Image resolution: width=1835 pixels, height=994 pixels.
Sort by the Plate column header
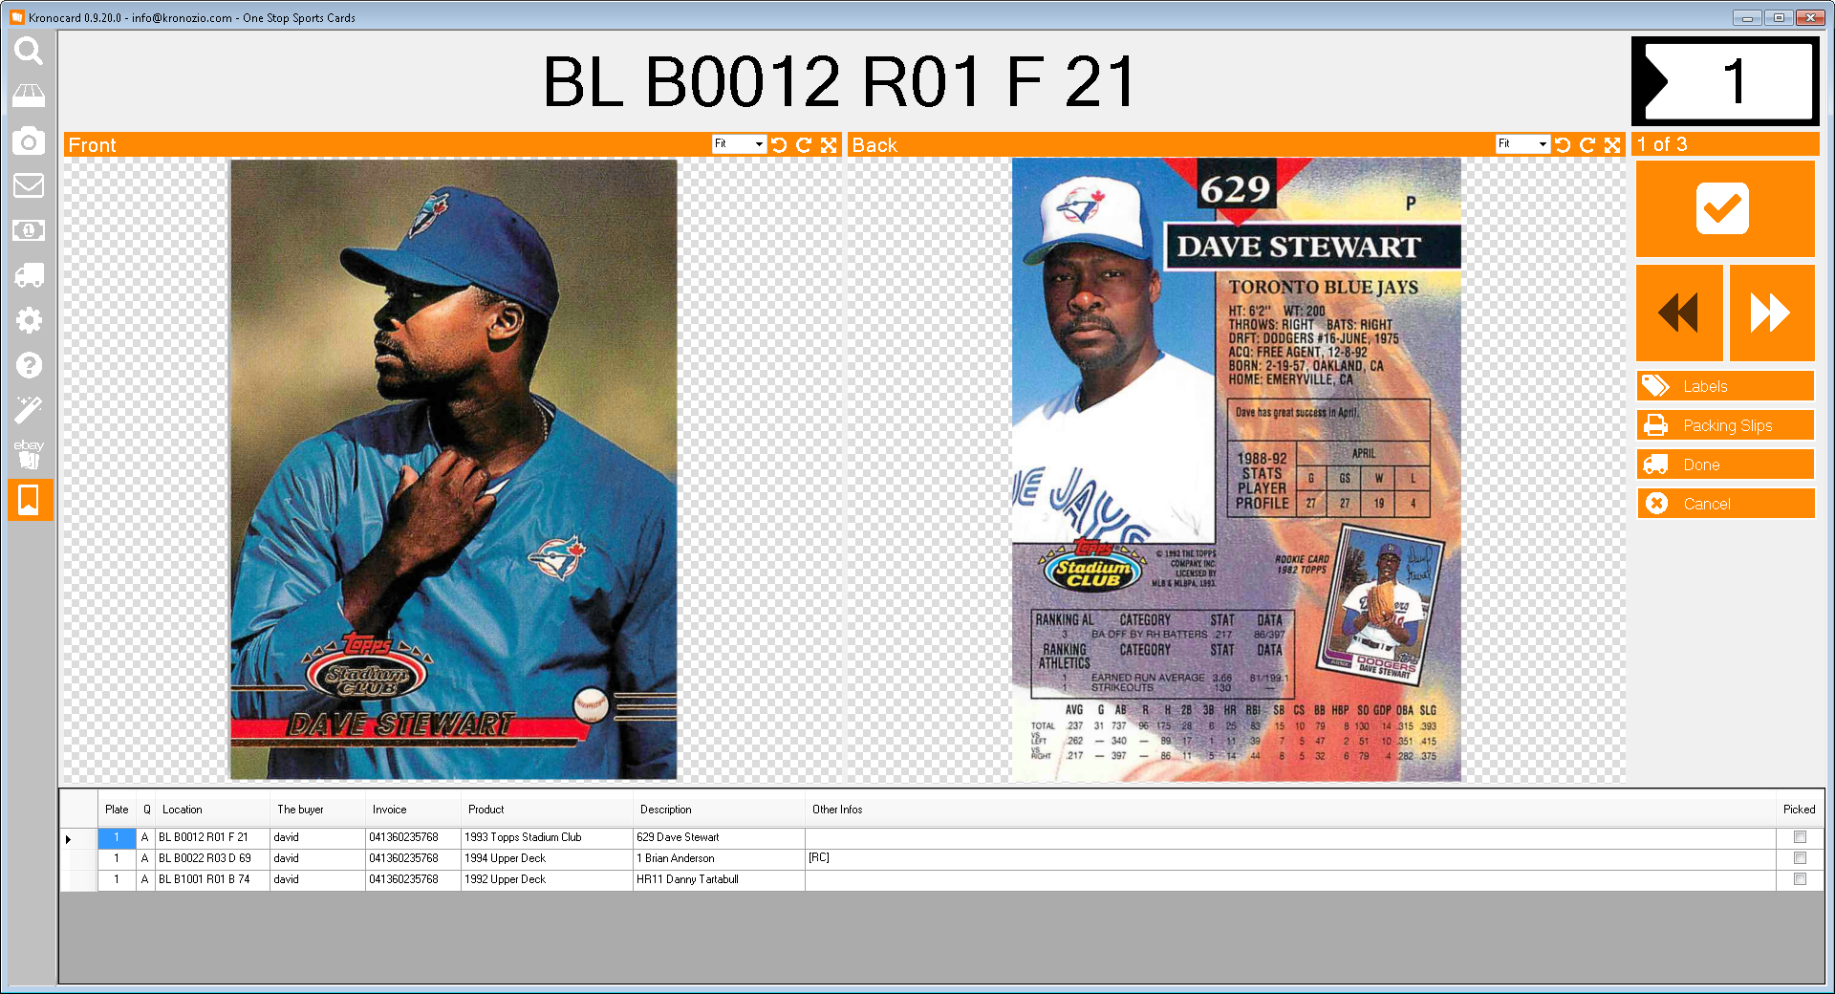117,810
